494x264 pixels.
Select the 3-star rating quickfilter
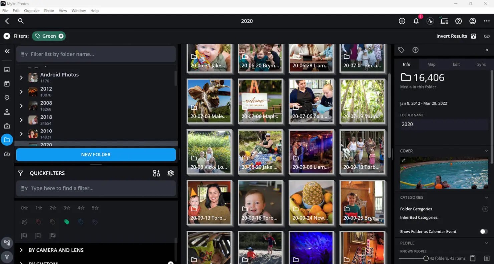coord(66,208)
